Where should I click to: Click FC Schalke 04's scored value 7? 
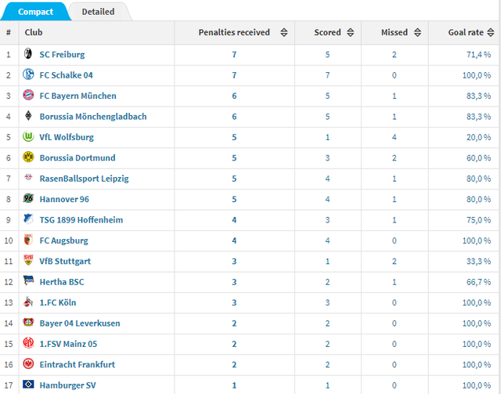pos(327,75)
